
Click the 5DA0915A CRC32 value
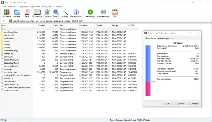click(133, 72)
